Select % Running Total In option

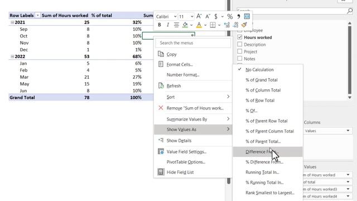point(268,183)
